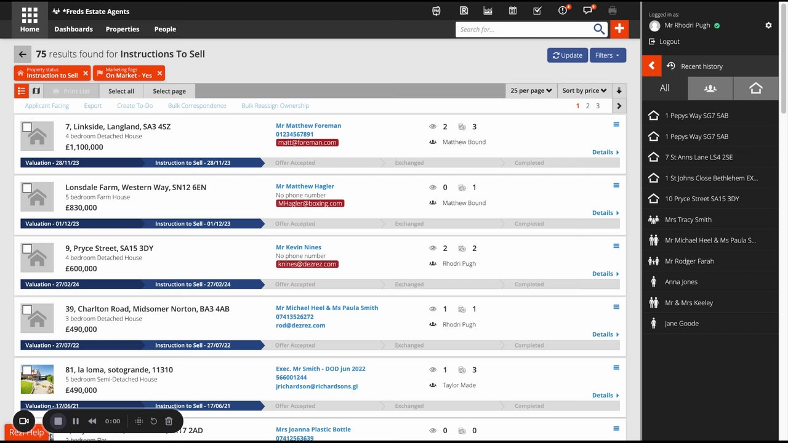Open the calendar icon in header
This screenshot has width=788, height=443.
tap(513, 11)
